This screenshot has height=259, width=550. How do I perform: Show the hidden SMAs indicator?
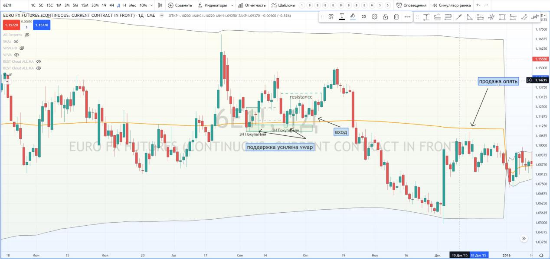pyautogui.click(x=16, y=42)
